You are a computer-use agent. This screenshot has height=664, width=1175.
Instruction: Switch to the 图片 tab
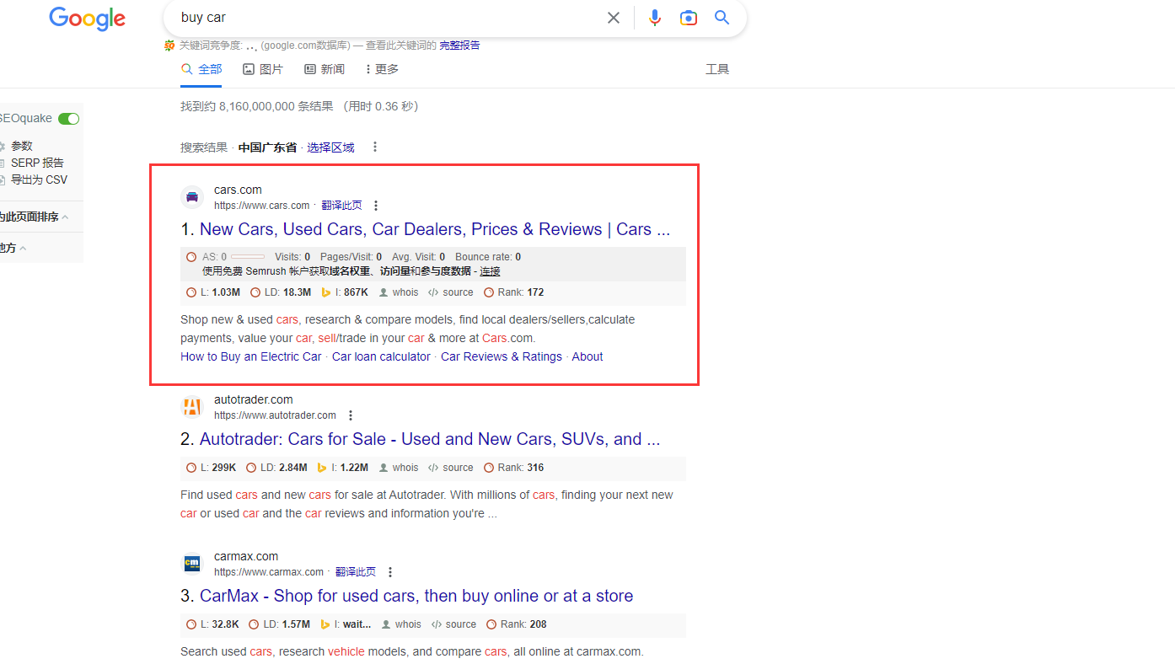[263, 69]
